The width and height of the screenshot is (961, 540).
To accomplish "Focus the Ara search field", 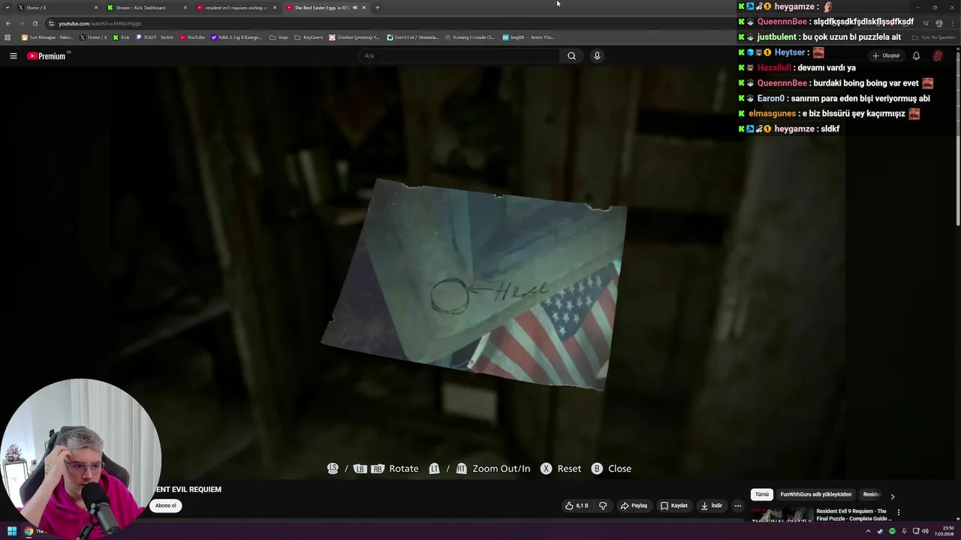I will tap(459, 55).
